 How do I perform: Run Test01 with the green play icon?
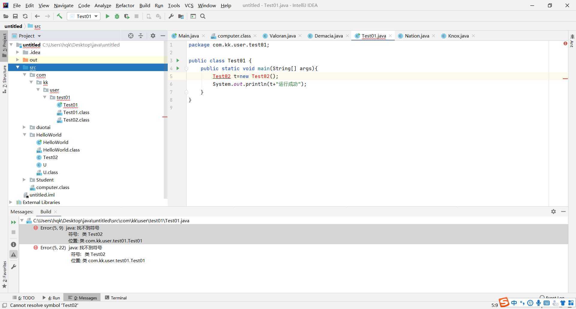click(107, 16)
